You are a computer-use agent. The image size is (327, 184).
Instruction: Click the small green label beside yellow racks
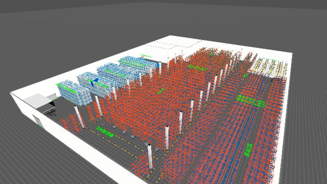(x=245, y=75)
